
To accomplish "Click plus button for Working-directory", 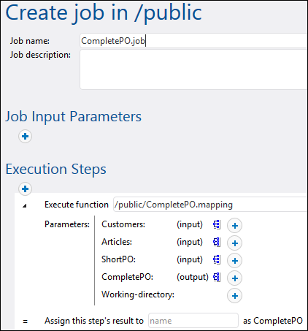I will tap(234, 296).
